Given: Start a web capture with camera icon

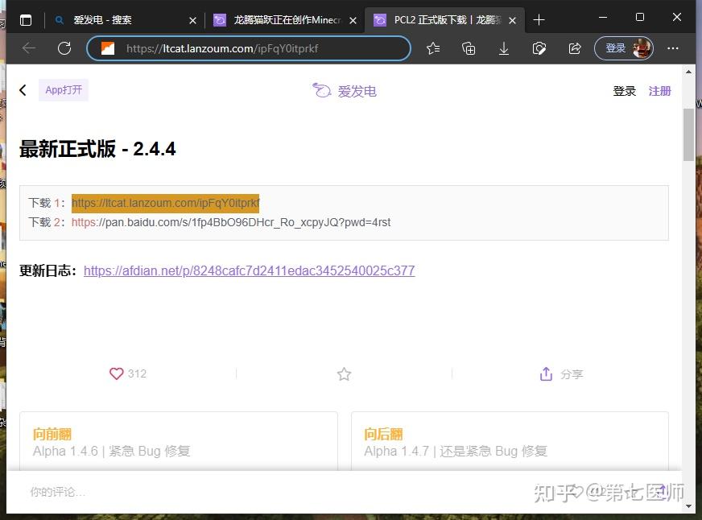Looking at the screenshot, I should pos(539,48).
